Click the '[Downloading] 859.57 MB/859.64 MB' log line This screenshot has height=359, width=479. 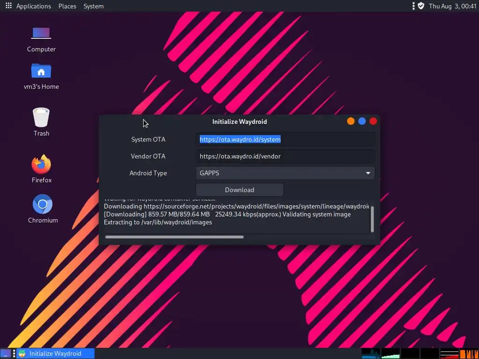click(x=227, y=214)
